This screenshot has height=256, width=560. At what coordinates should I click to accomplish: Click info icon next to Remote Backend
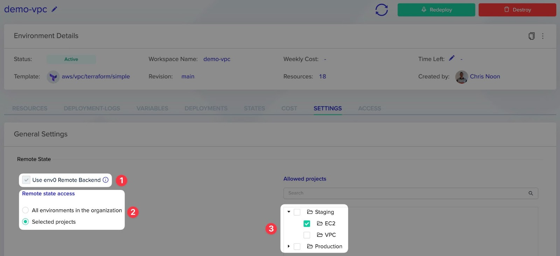tap(106, 180)
